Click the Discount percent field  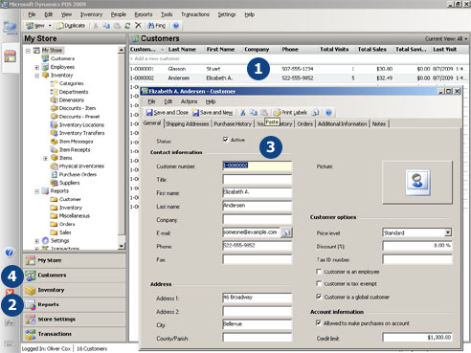(417, 246)
